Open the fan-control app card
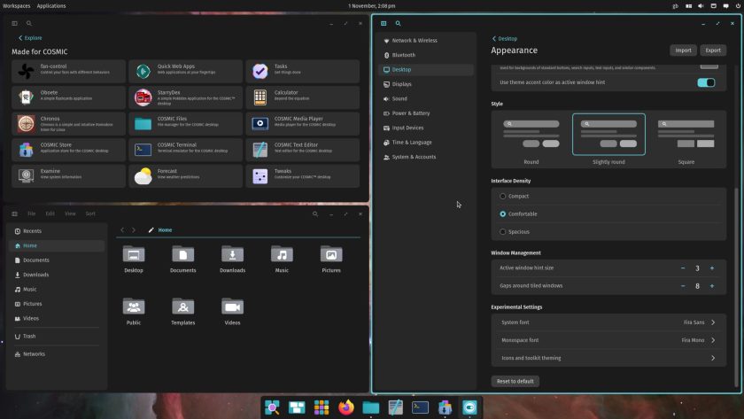Viewport: 744px width, 419px height. coord(68,71)
